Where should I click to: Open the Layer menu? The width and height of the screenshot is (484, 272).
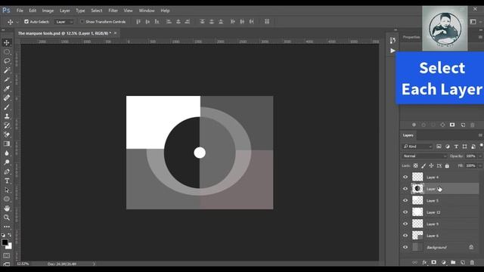[64, 11]
